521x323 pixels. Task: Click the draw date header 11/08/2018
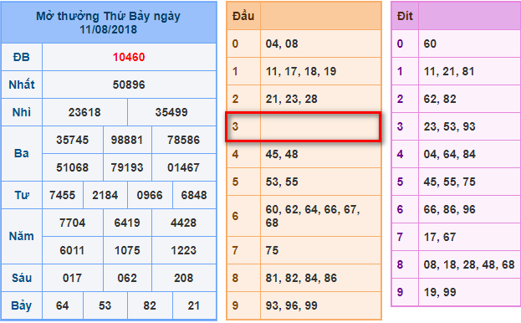(x=109, y=29)
